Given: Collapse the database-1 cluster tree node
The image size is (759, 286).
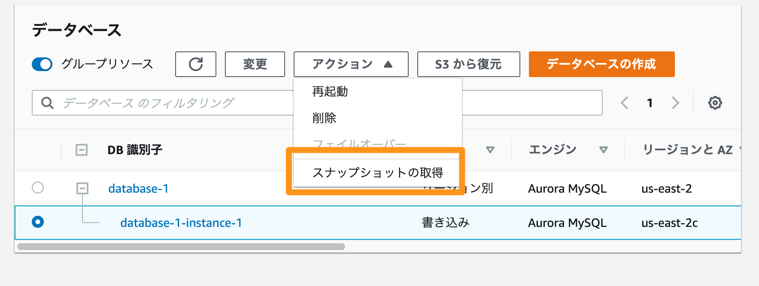Looking at the screenshot, I should [x=82, y=188].
